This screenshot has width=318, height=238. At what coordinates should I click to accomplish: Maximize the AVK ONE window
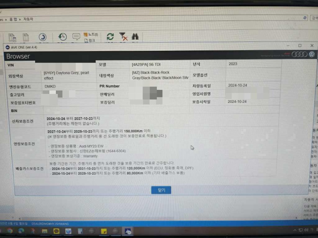tap(300, 46)
